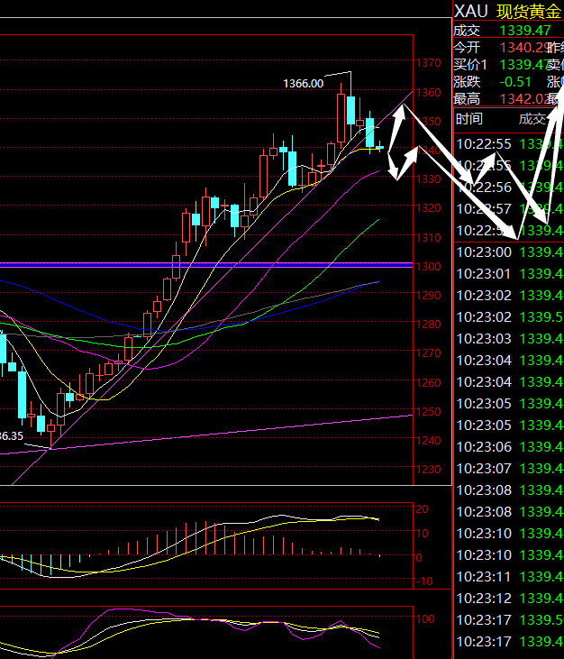The width and height of the screenshot is (564, 659).
Task: Click the XAU symbol code in header
Action: click(x=470, y=11)
